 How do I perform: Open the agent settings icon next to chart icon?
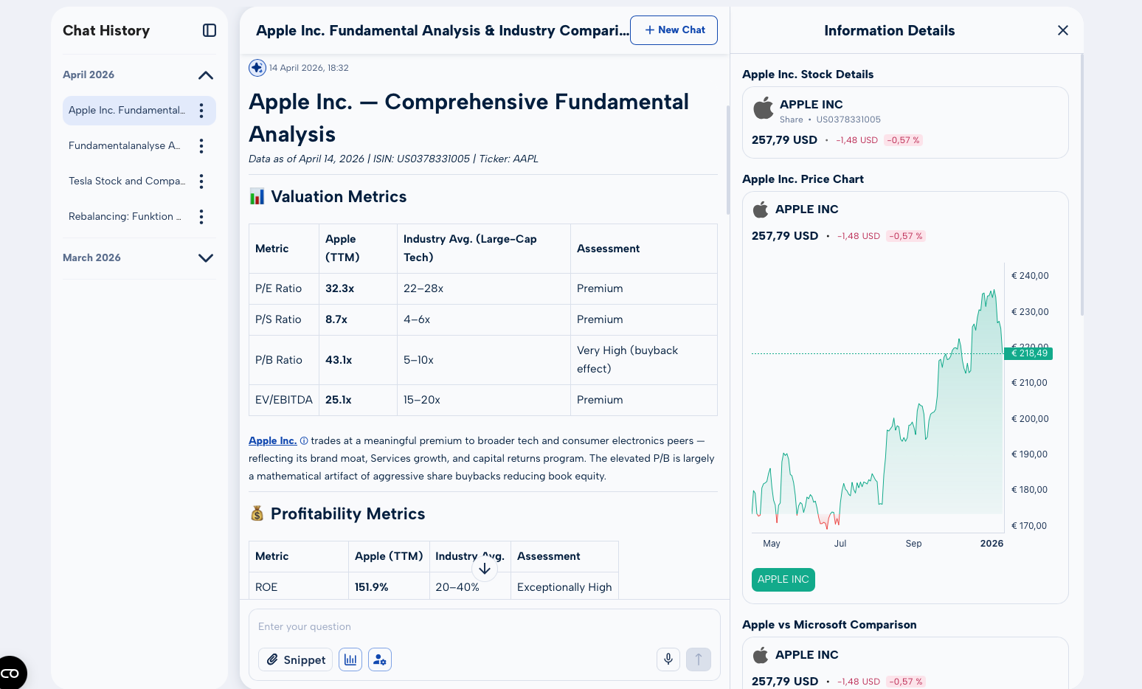pyautogui.click(x=379, y=659)
